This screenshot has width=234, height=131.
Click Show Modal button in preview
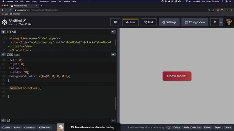[x=177, y=76]
